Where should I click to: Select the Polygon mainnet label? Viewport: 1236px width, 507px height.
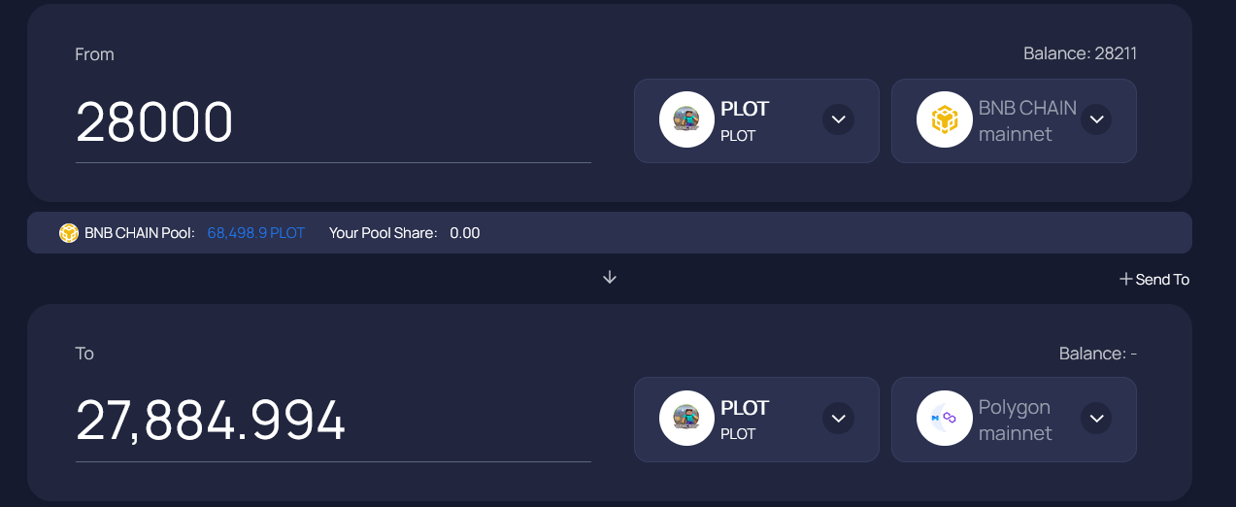pos(1015,420)
